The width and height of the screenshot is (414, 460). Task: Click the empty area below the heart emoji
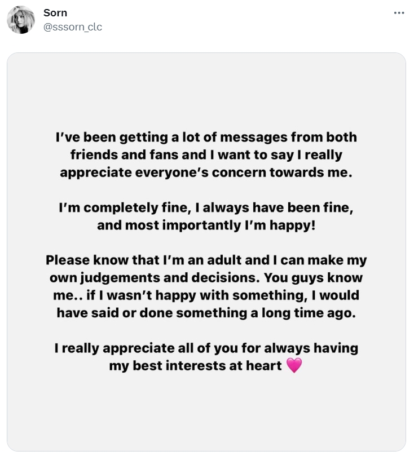point(206,411)
